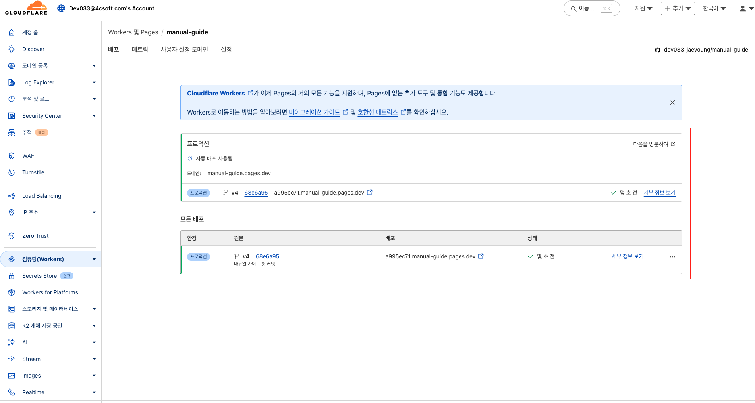Click the Security Center icon
755x403 pixels.
[x=12, y=116]
